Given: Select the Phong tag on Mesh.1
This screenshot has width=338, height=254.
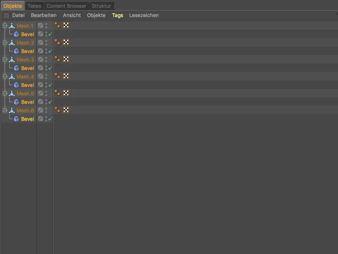Looking at the screenshot, I should (57, 25).
